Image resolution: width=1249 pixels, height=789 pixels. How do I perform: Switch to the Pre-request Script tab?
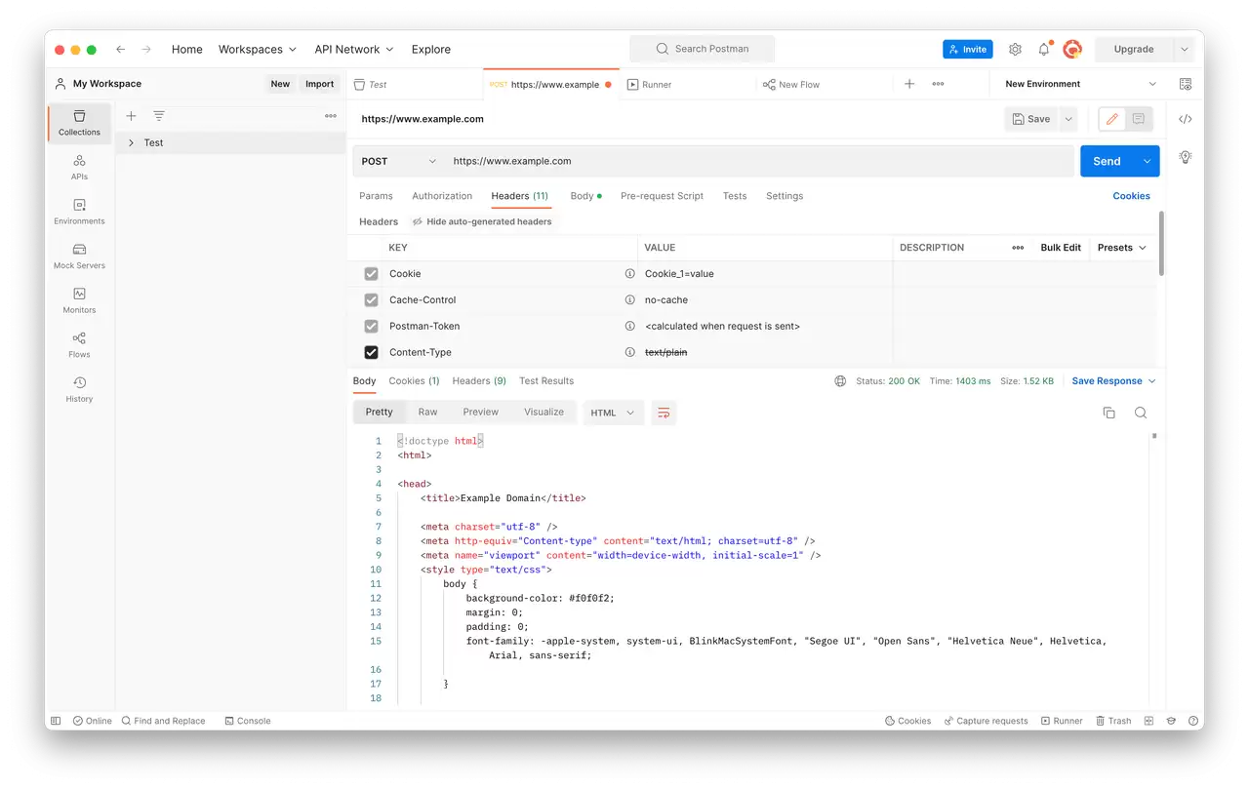(x=662, y=196)
